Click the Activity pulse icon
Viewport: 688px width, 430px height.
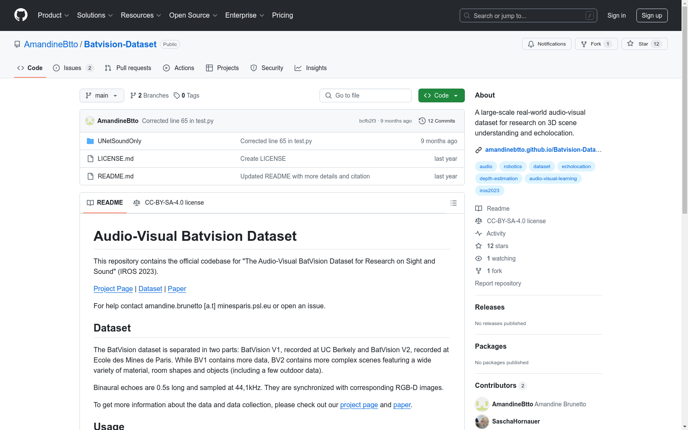pos(479,233)
